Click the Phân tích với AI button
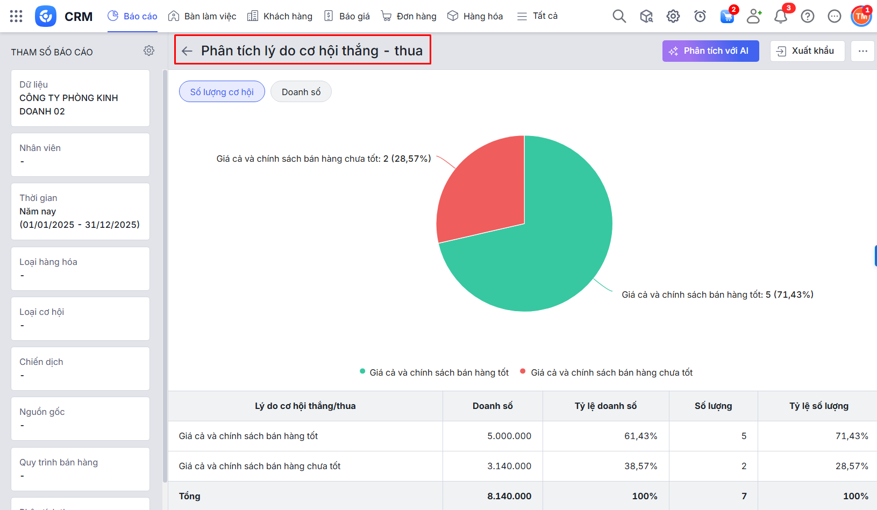877x510 pixels. 710,51
